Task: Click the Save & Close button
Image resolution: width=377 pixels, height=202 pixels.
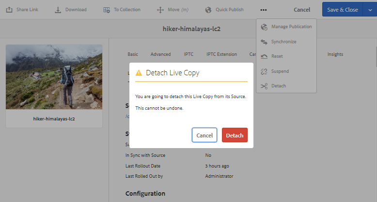Action: pos(342,10)
